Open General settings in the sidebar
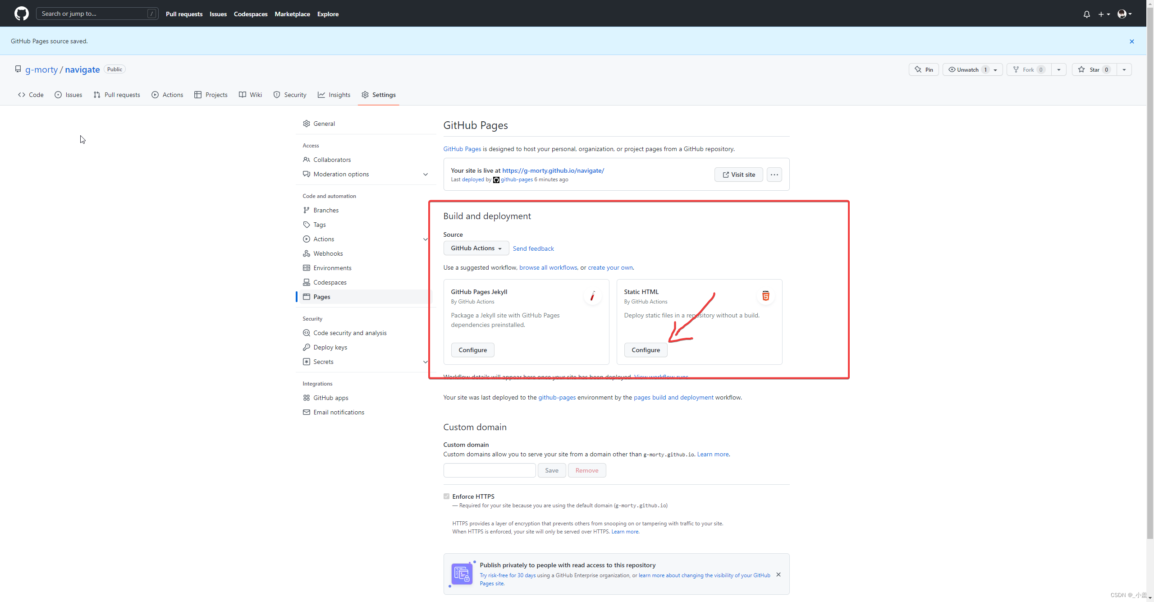 pyautogui.click(x=365, y=124)
